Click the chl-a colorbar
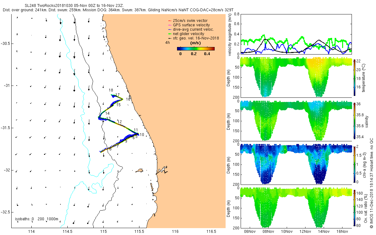The image size is (376, 235). pyautogui.click(x=355, y=164)
